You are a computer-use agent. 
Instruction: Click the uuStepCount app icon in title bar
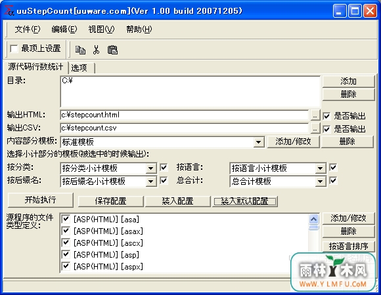click(9, 10)
